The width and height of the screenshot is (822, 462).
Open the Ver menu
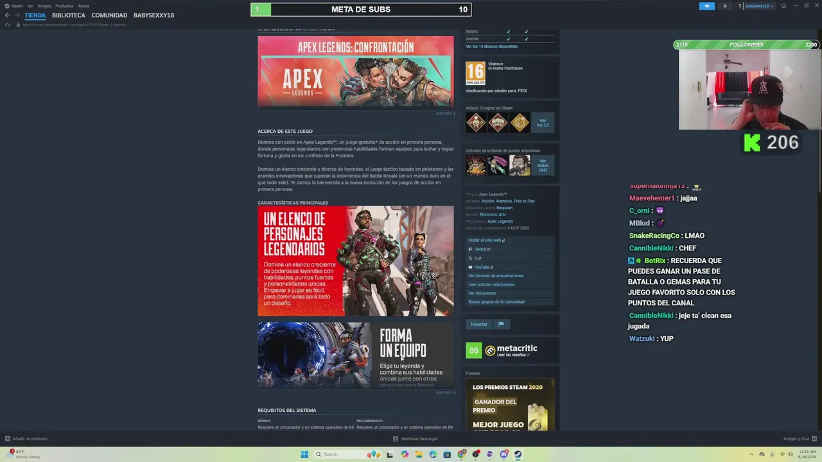click(x=30, y=6)
